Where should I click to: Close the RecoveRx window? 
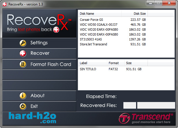169,3
